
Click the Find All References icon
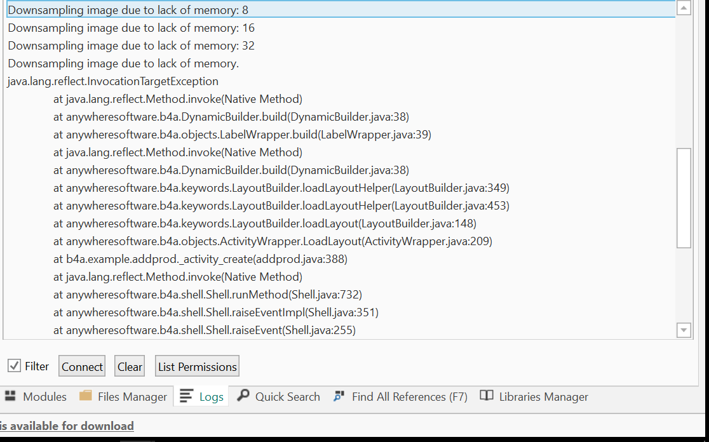coord(339,396)
